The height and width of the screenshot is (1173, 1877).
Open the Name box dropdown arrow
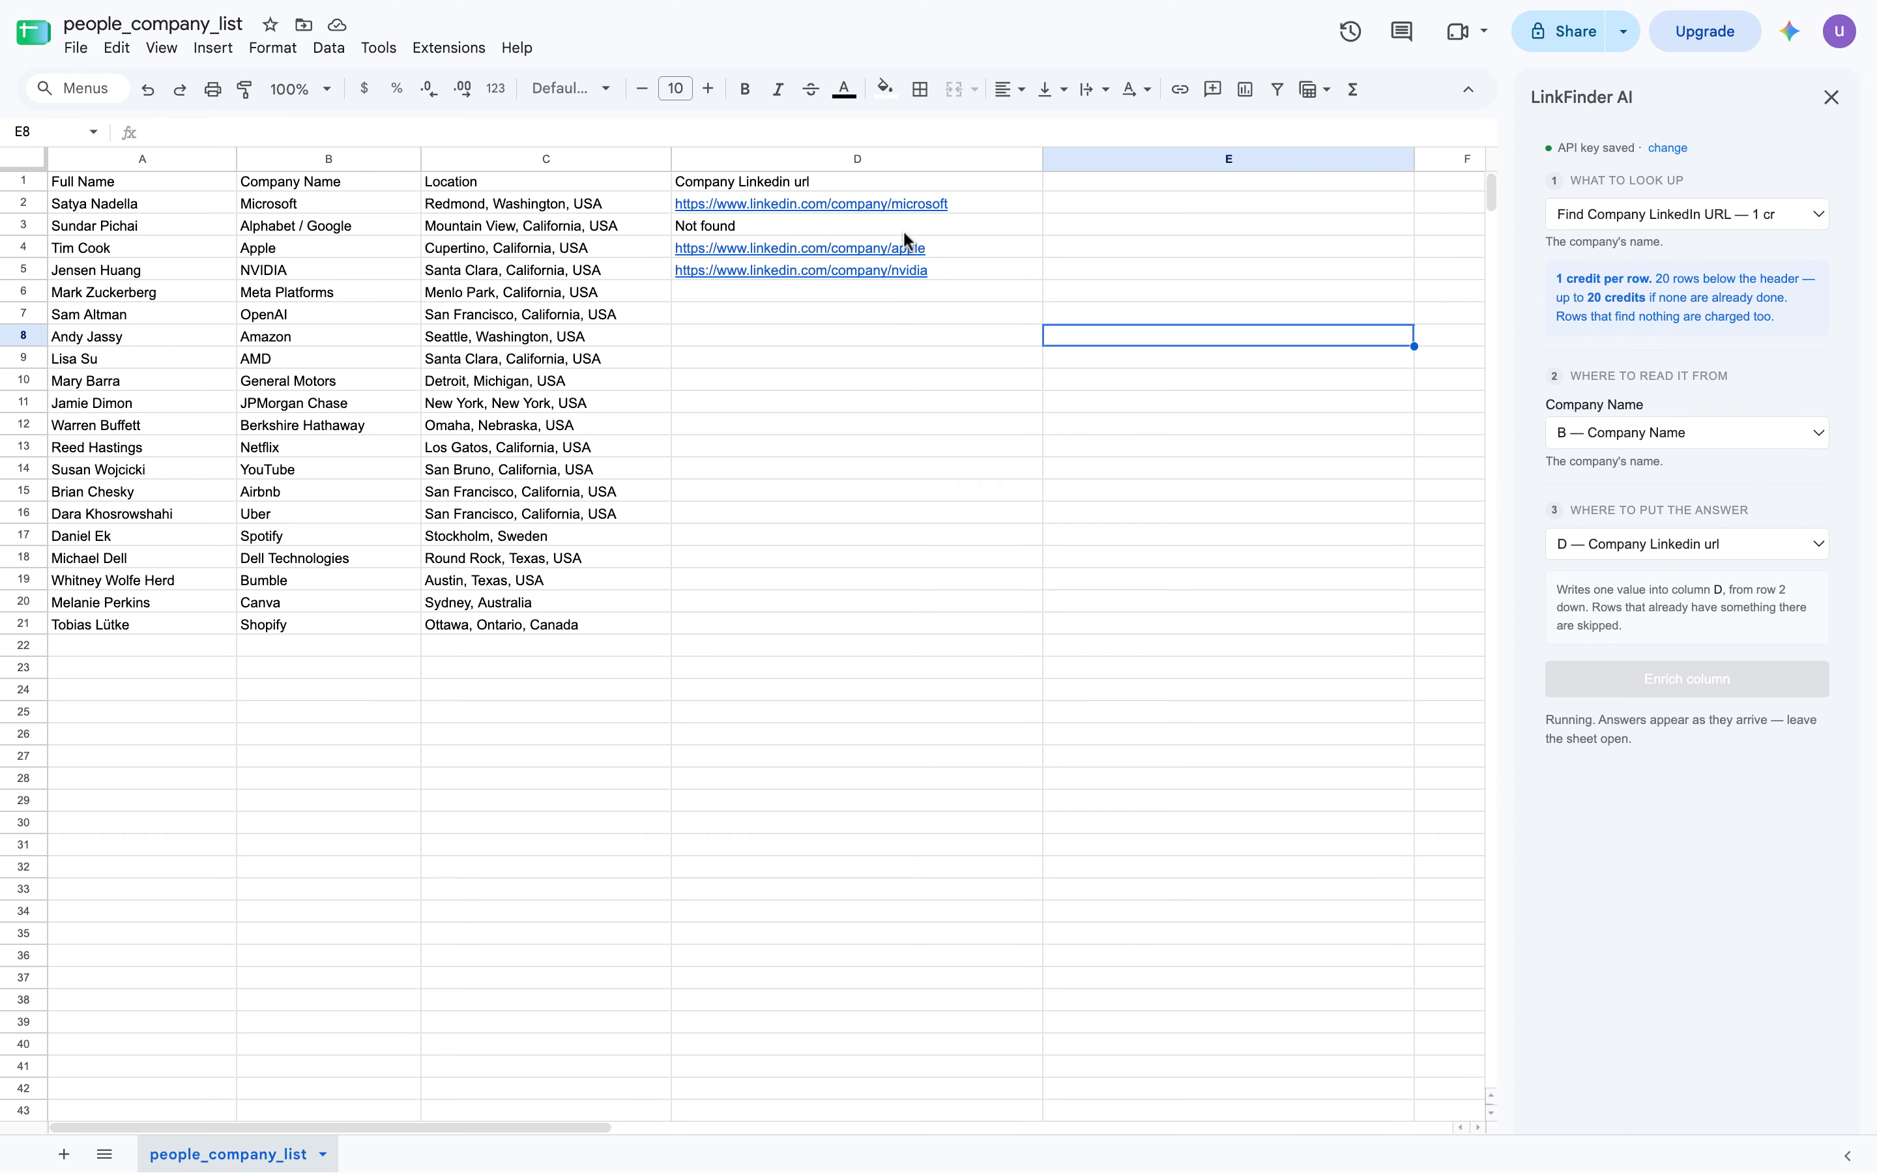tap(93, 132)
